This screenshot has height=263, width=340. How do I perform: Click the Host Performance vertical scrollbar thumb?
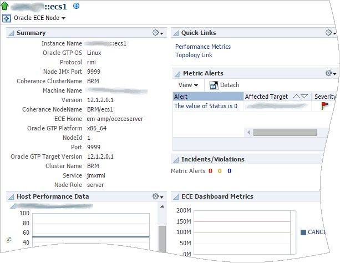click(x=162, y=239)
